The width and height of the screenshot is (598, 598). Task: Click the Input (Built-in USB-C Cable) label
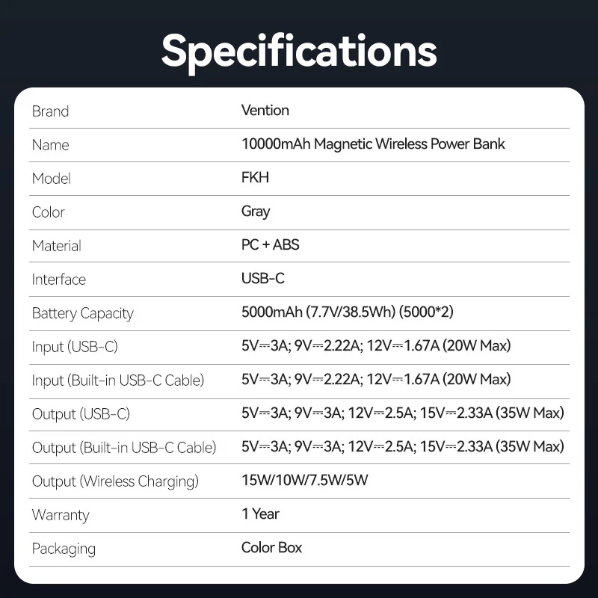click(117, 380)
